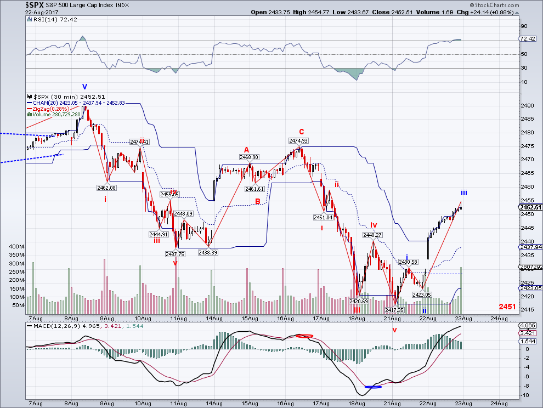
Task: Open the StockCharts.com link
Action: point(496,5)
